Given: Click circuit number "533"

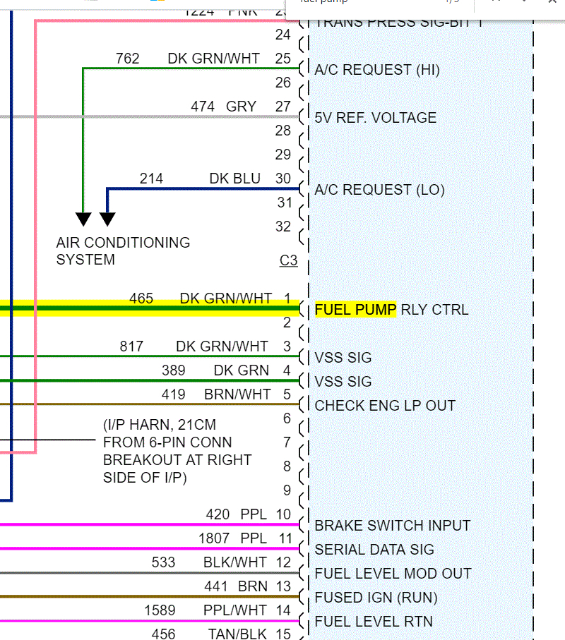Looking at the screenshot, I should pyautogui.click(x=163, y=562).
